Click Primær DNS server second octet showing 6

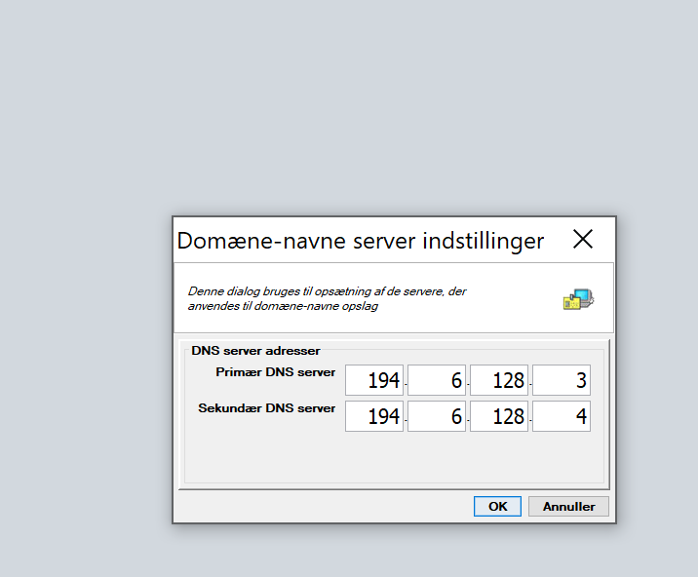tap(437, 381)
